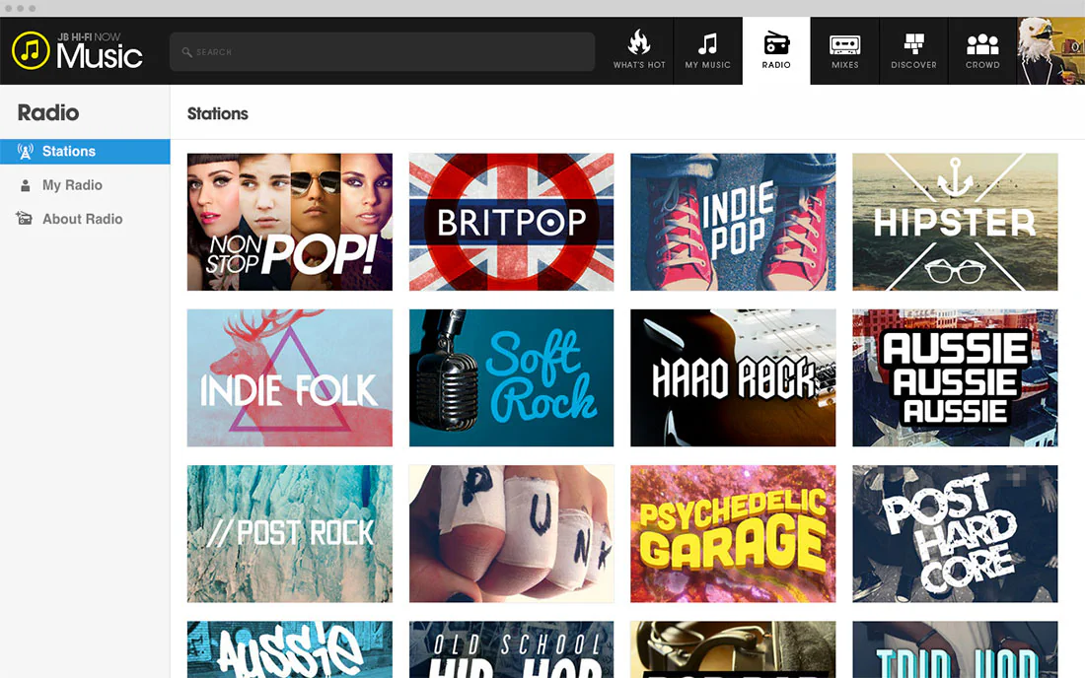The width and height of the screenshot is (1085, 678).
Task: Play the Soft Rock station
Action: click(511, 377)
